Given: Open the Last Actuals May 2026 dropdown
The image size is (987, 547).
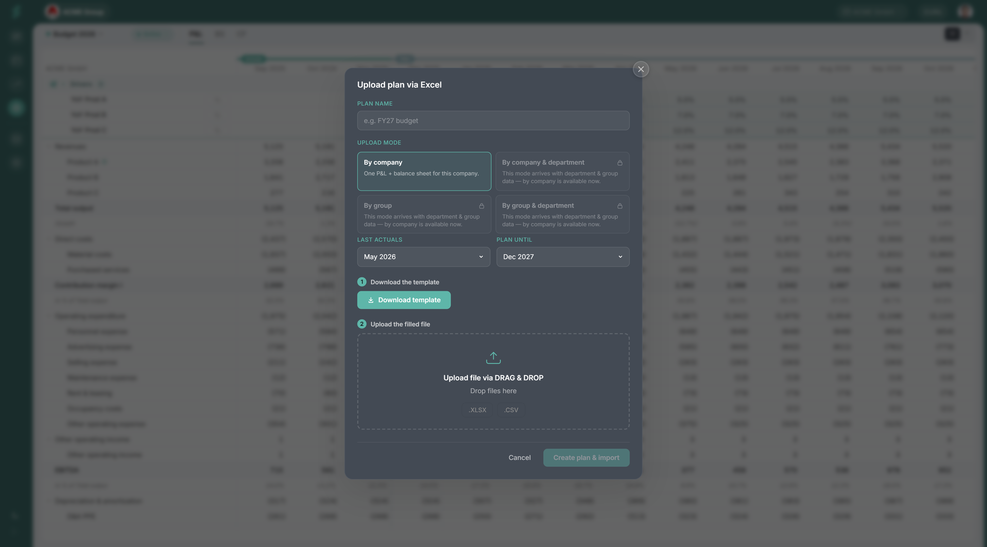Looking at the screenshot, I should (x=424, y=257).
